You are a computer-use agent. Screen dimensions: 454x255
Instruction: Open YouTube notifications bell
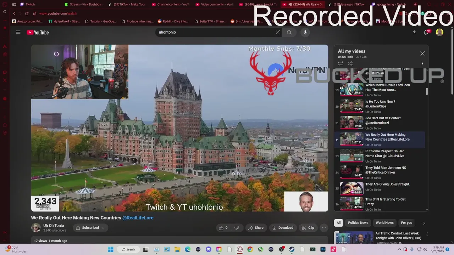[x=427, y=32]
